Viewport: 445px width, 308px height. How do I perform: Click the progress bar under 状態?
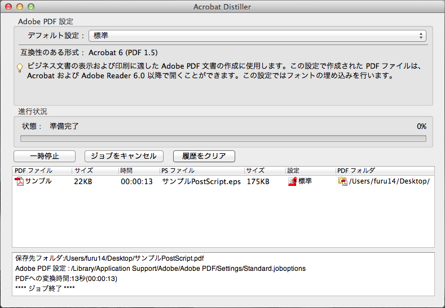223,139
